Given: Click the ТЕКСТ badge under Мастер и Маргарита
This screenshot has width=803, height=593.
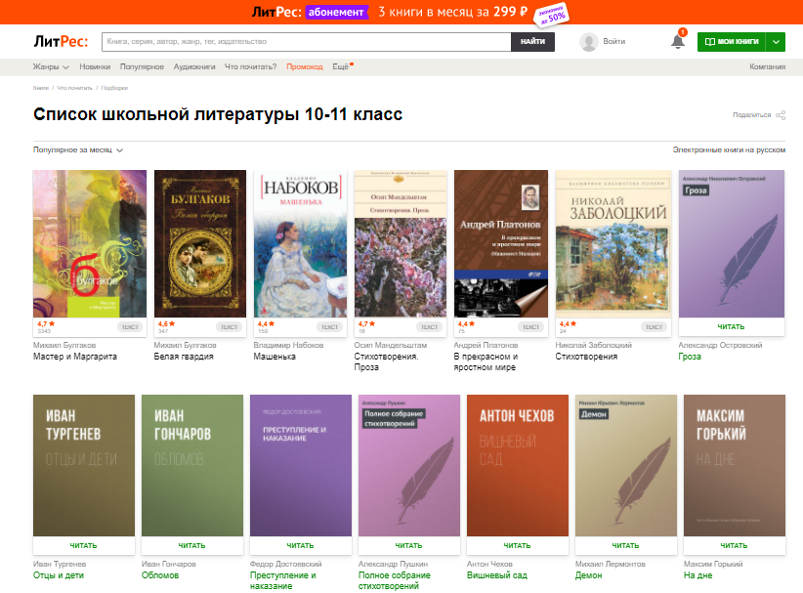Looking at the screenshot, I should click(x=130, y=326).
